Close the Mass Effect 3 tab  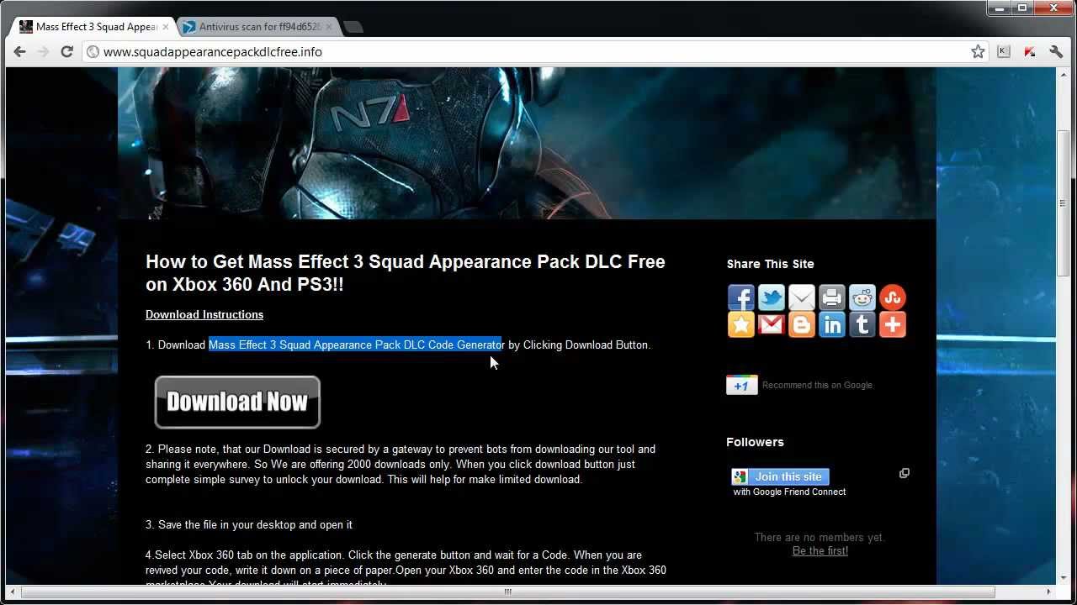(x=165, y=27)
